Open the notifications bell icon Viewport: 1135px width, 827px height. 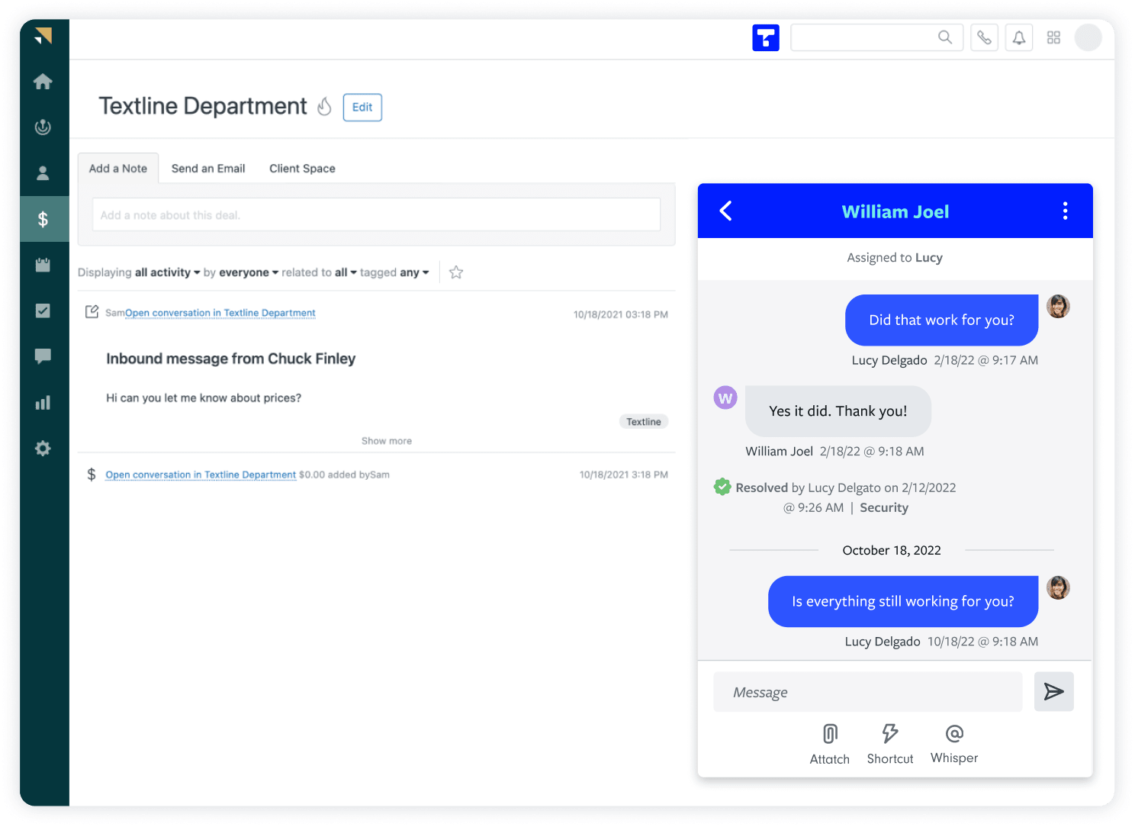coord(1019,37)
